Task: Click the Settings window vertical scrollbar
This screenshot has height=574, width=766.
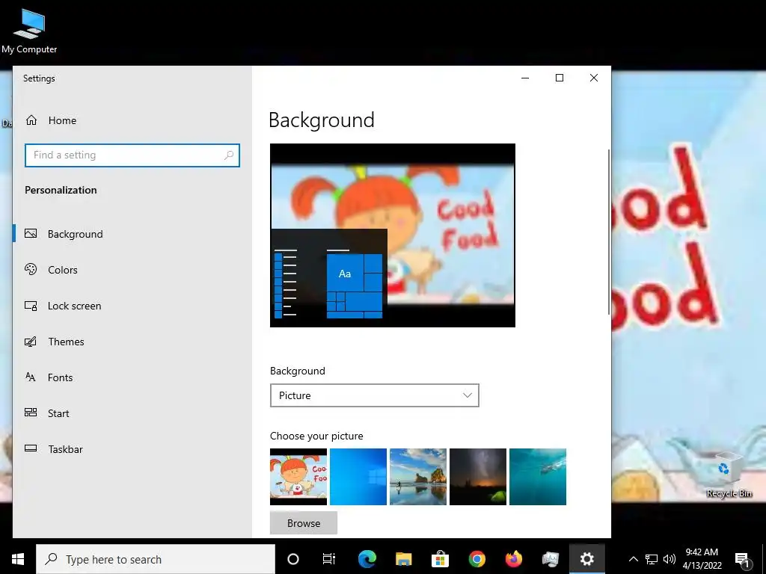Action: (609, 232)
